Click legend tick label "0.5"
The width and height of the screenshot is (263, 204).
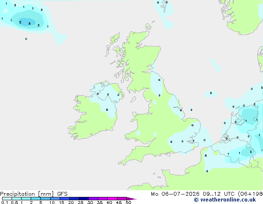(x=15, y=202)
